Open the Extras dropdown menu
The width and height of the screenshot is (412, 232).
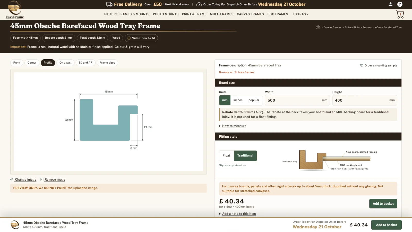301,14
